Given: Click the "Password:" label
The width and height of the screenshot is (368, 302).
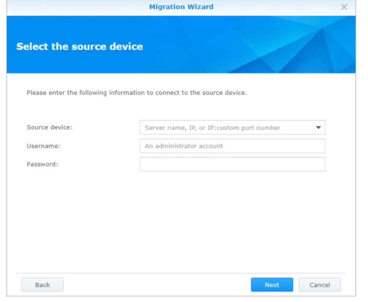Looking at the screenshot, I should coord(42,164).
